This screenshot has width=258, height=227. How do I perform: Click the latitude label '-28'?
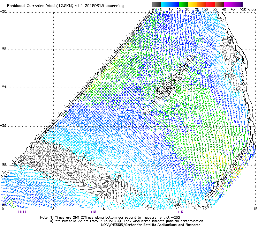coord(3,165)
